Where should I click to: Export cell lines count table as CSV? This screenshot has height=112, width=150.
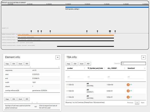click(14, 99)
